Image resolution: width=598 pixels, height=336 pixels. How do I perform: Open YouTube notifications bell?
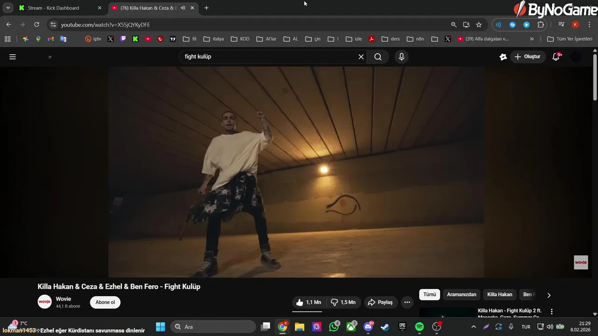556,57
